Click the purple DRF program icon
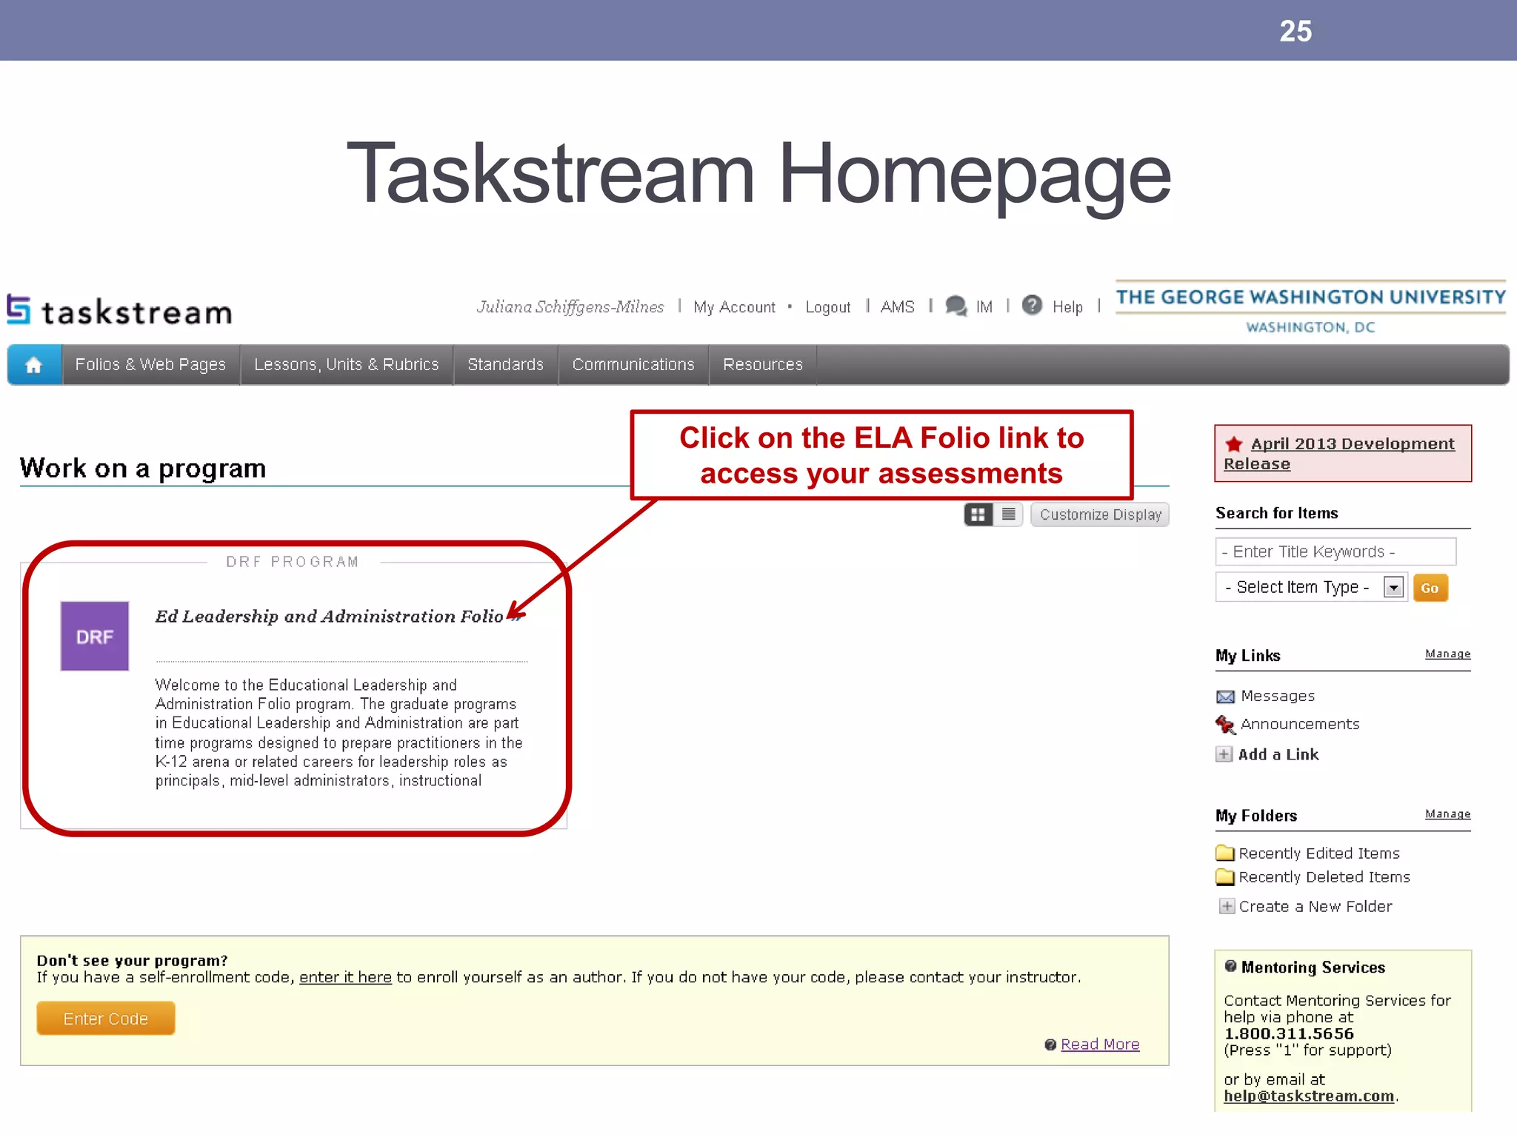 [x=95, y=636]
